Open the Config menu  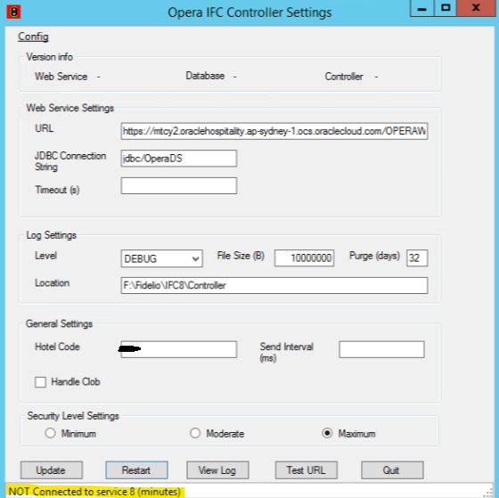pos(33,37)
